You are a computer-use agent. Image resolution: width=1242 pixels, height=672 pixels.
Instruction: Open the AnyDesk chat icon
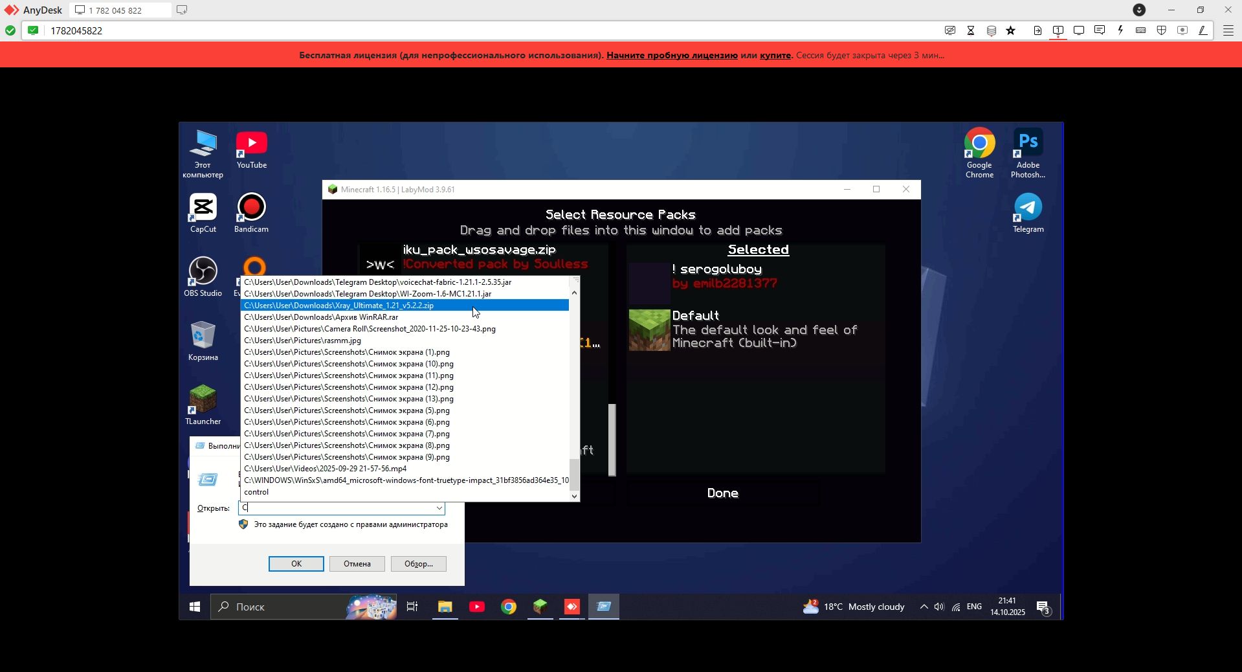(x=1100, y=30)
